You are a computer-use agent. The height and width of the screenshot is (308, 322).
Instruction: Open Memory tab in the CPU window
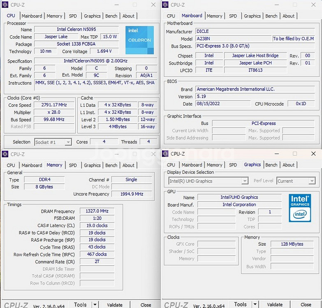[x=54, y=16]
